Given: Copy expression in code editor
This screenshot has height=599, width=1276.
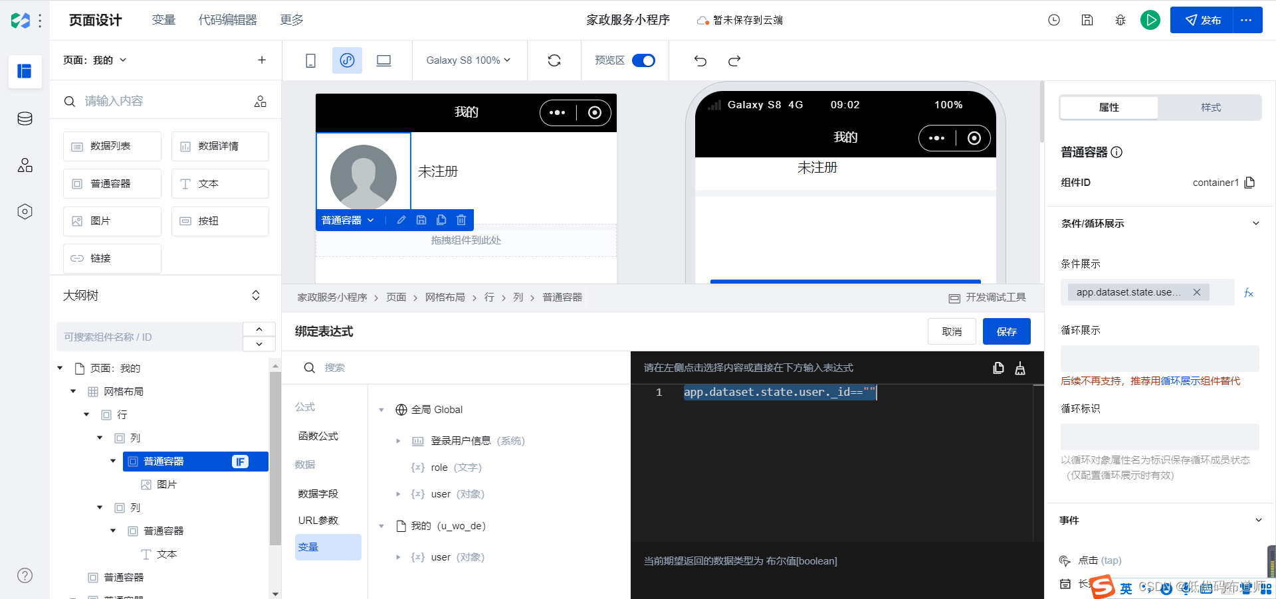Looking at the screenshot, I should (998, 368).
